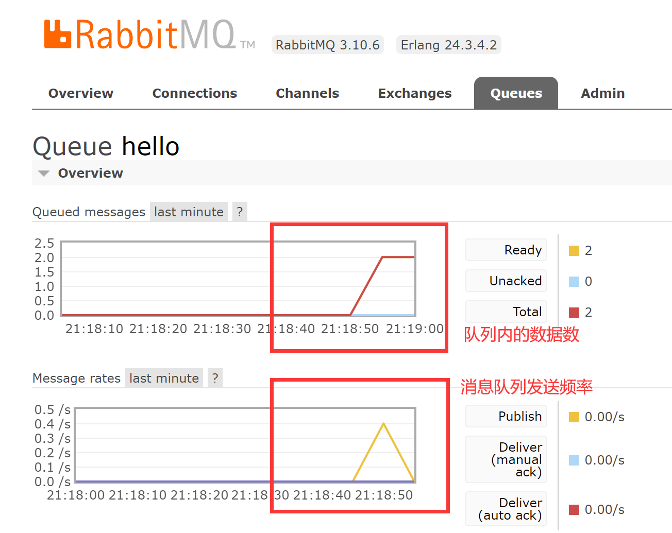
Task: Switch to the Connections tab
Action: 195,93
